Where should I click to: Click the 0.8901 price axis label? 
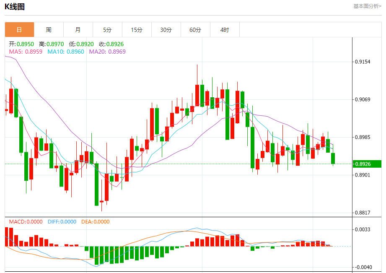tap(363, 175)
